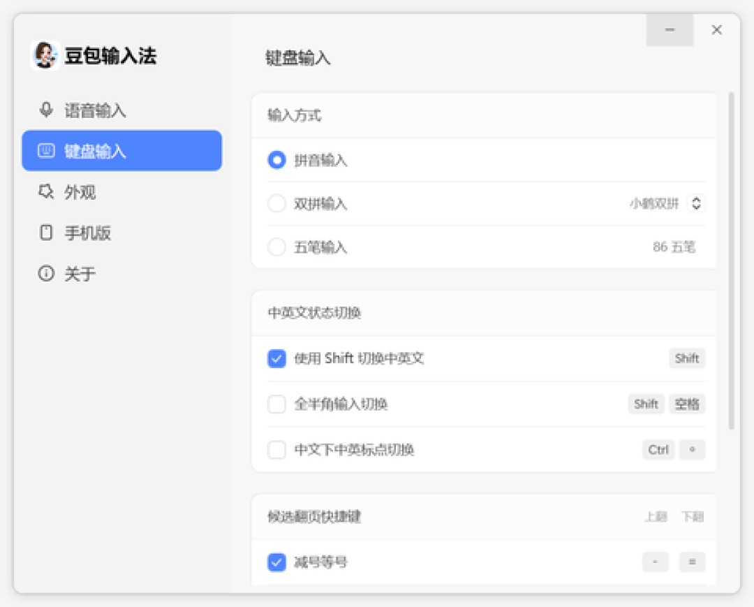The width and height of the screenshot is (754, 607).
Task: Enable 全半角输入切换 checkbox
Action: (x=276, y=404)
